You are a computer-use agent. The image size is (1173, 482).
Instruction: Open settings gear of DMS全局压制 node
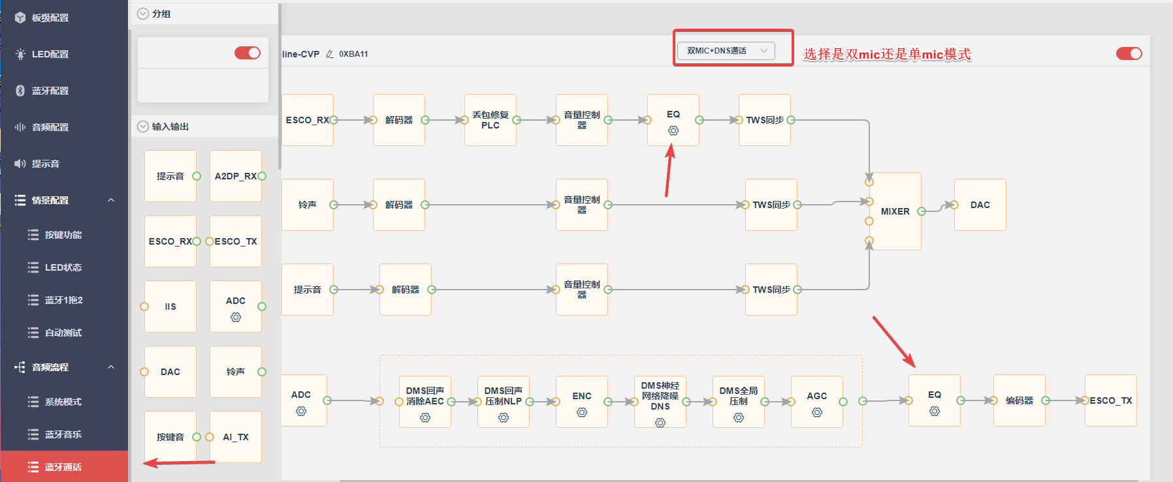coord(739,417)
